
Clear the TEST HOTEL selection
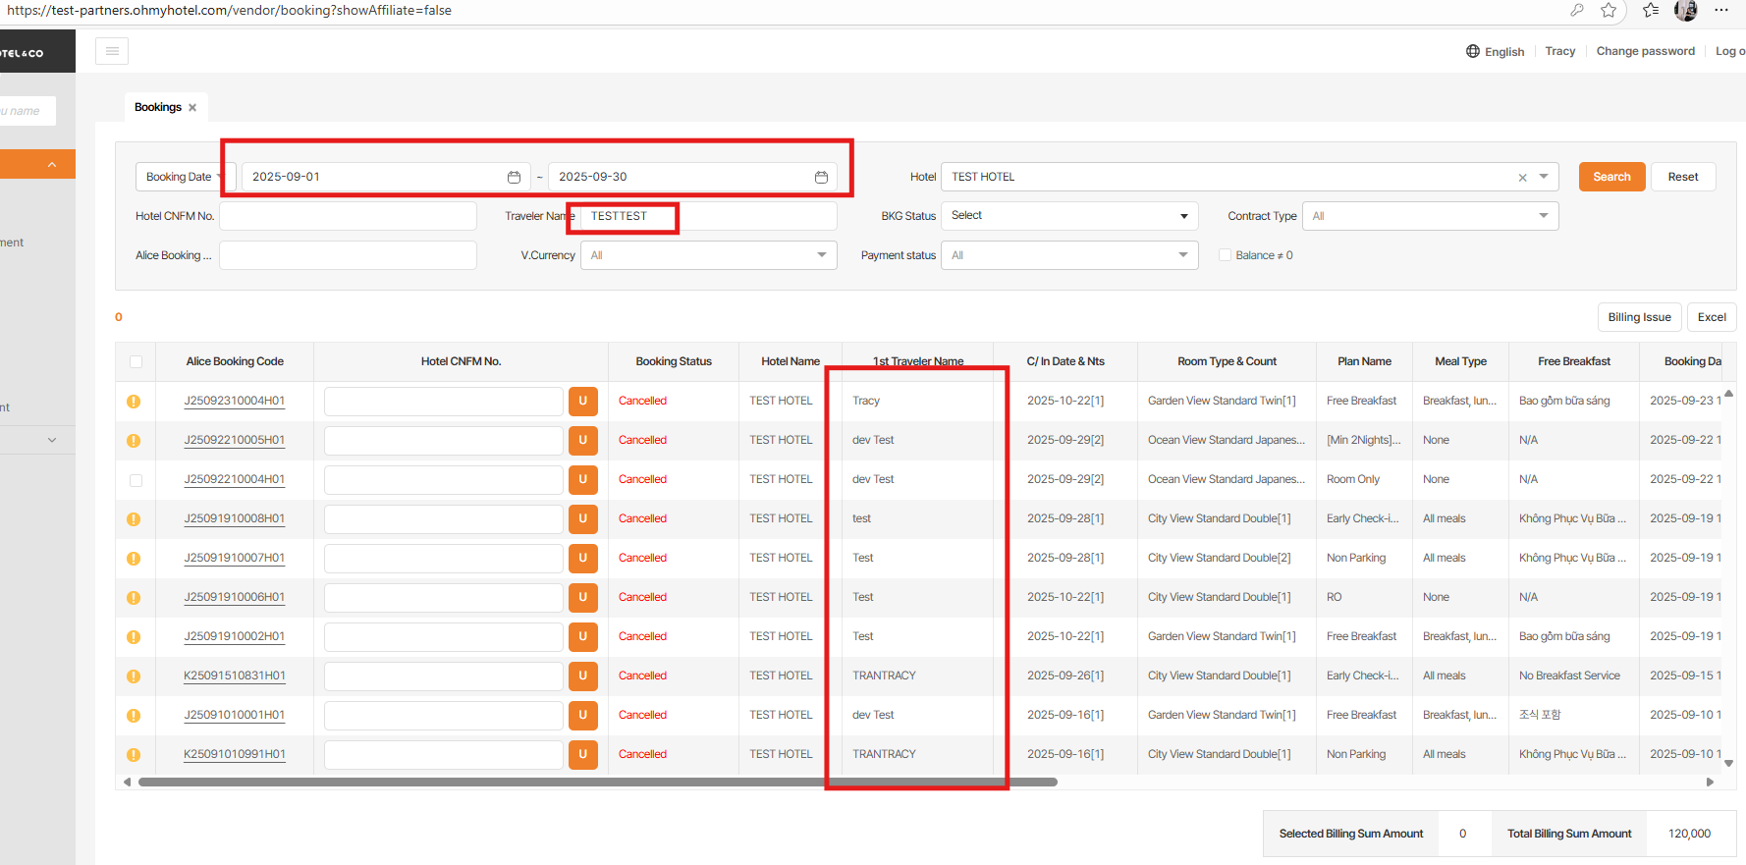(x=1522, y=178)
